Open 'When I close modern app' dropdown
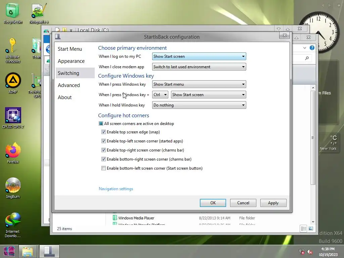The height and width of the screenshot is (258, 344). point(199,67)
